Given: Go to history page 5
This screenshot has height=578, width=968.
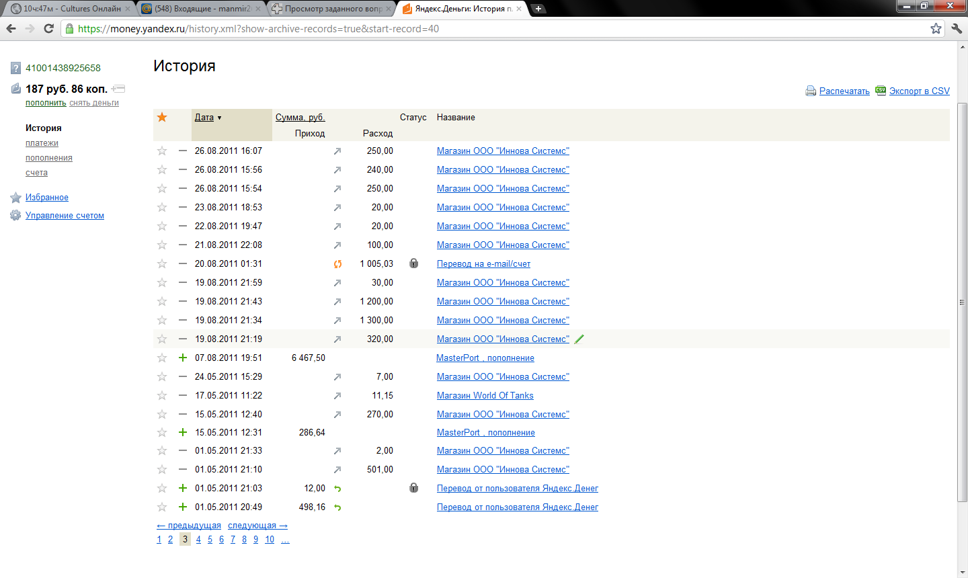Looking at the screenshot, I should click(x=210, y=540).
